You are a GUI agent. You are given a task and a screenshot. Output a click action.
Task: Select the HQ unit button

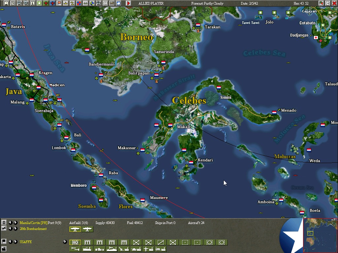pyautogui.click(x=75, y=242)
